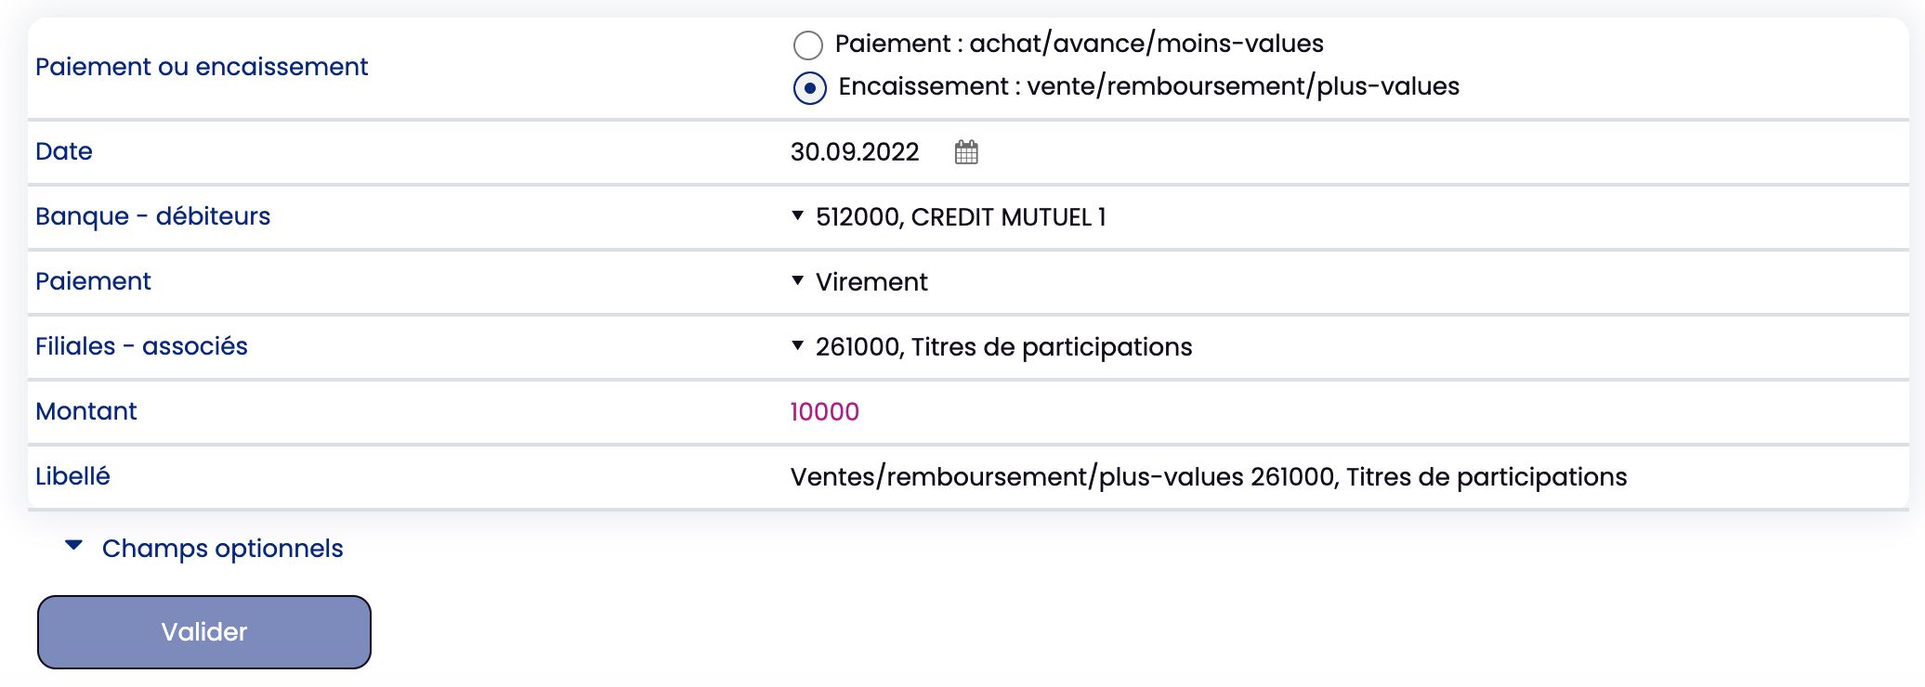
Task: Expand the Champs optionnels triangle
Action: (x=74, y=546)
